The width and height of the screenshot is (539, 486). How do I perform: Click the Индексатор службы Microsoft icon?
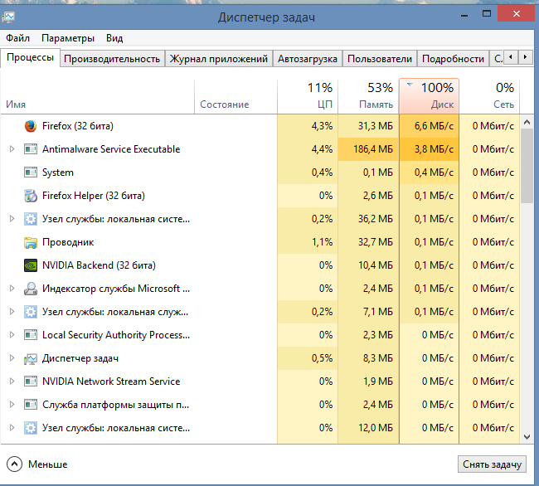click(31, 289)
